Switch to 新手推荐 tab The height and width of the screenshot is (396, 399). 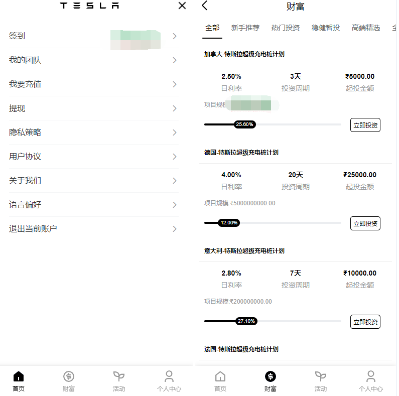click(245, 28)
